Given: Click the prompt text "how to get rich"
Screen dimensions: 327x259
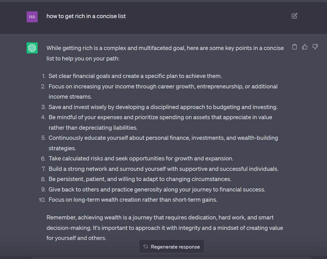Looking at the screenshot, I should pos(86,16).
